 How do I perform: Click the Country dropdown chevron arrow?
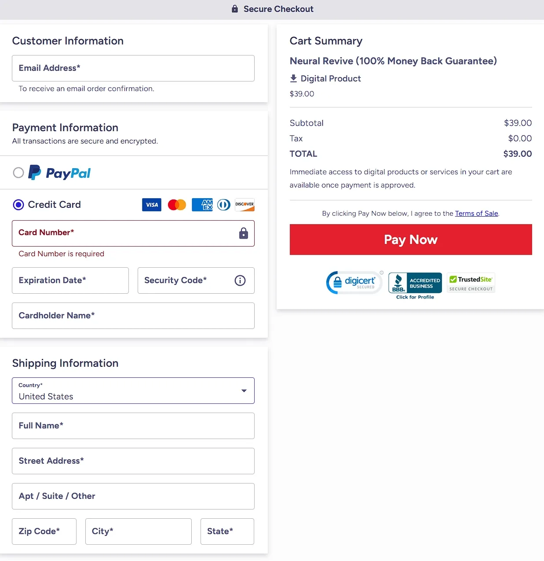click(x=244, y=391)
